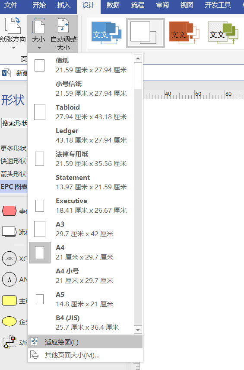Screen dimensions: 244x370
Task: Open the 文件 tab
Action: (x=11, y=5)
